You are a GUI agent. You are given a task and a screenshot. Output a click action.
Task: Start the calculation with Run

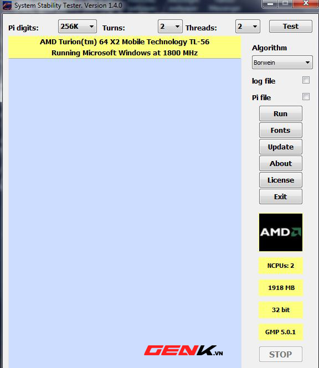click(x=281, y=113)
